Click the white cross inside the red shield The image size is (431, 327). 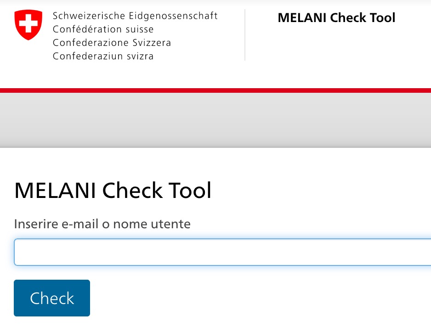[28, 23]
